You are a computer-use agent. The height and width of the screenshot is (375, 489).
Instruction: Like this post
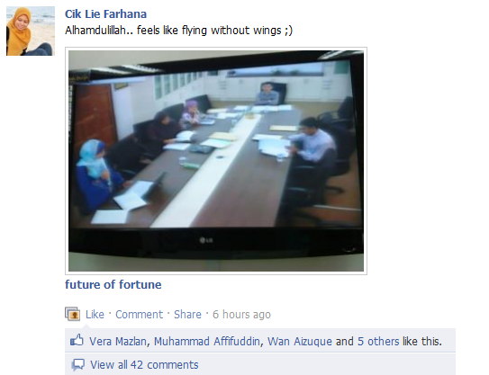point(95,314)
